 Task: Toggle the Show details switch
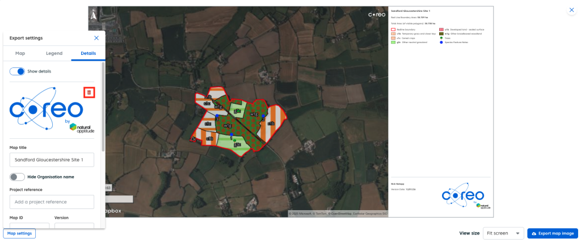coord(18,71)
